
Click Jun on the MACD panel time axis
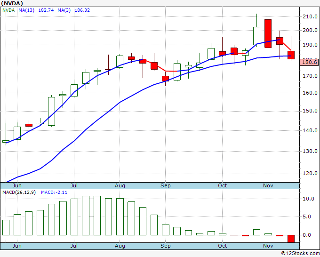click(x=17, y=246)
